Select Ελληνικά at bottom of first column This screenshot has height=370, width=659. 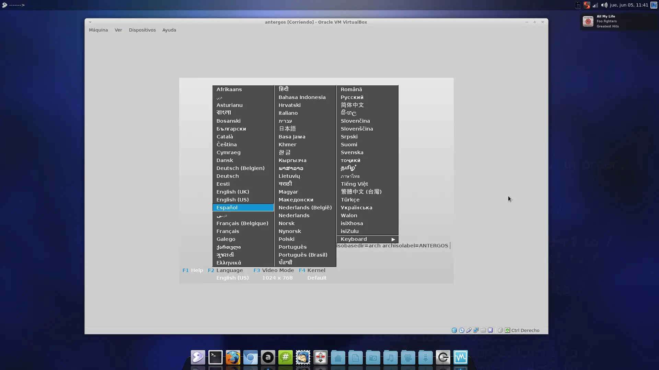coord(243,263)
